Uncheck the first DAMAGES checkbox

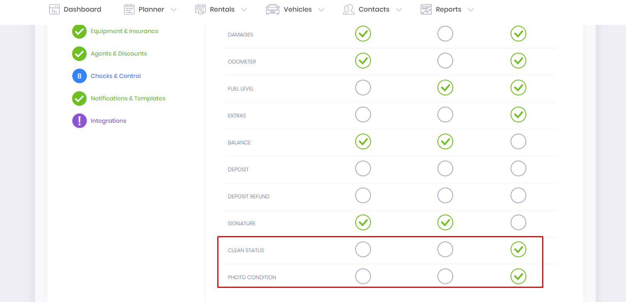363,34
